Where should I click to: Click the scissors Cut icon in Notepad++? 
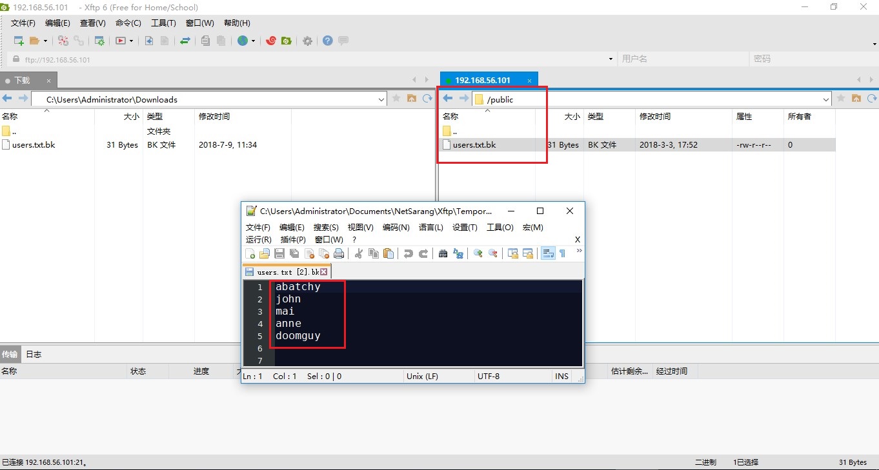click(359, 253)
